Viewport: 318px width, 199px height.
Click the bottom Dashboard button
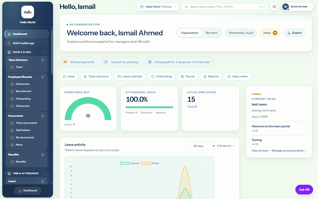click(28, 191)
